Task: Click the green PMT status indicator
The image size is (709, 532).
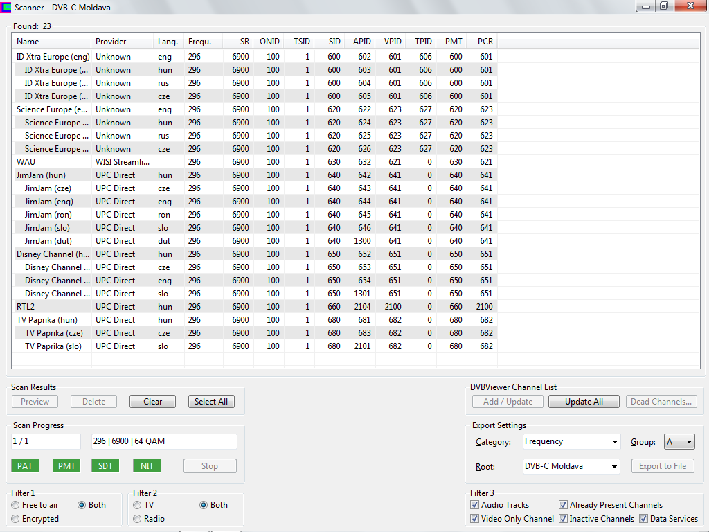Action: [66, 466]
